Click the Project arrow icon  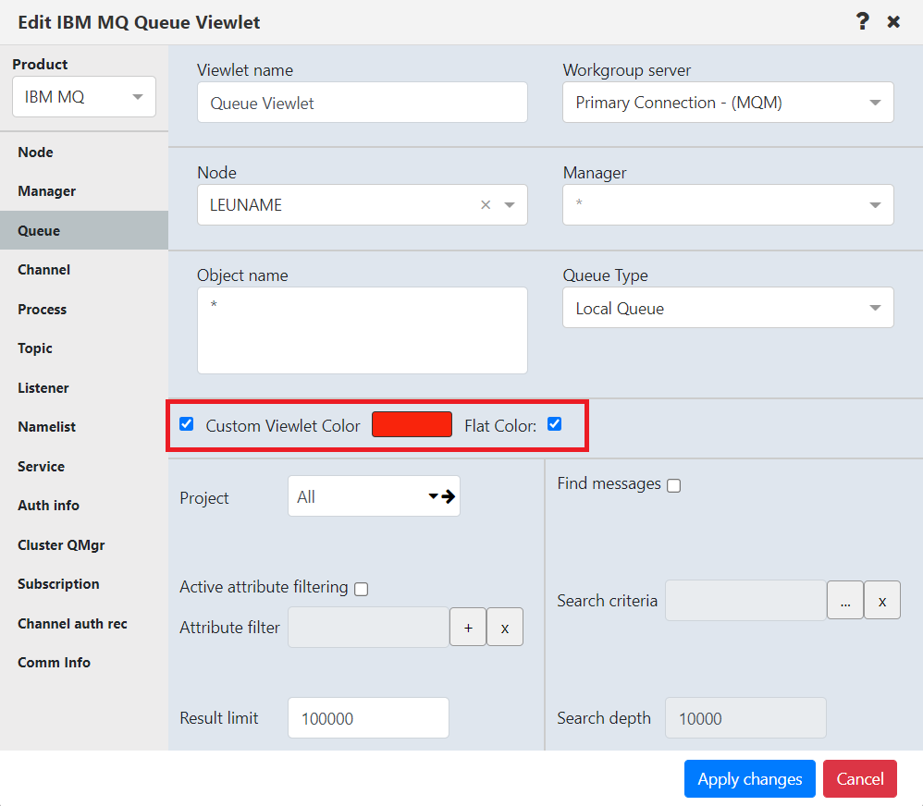[449, 496]
